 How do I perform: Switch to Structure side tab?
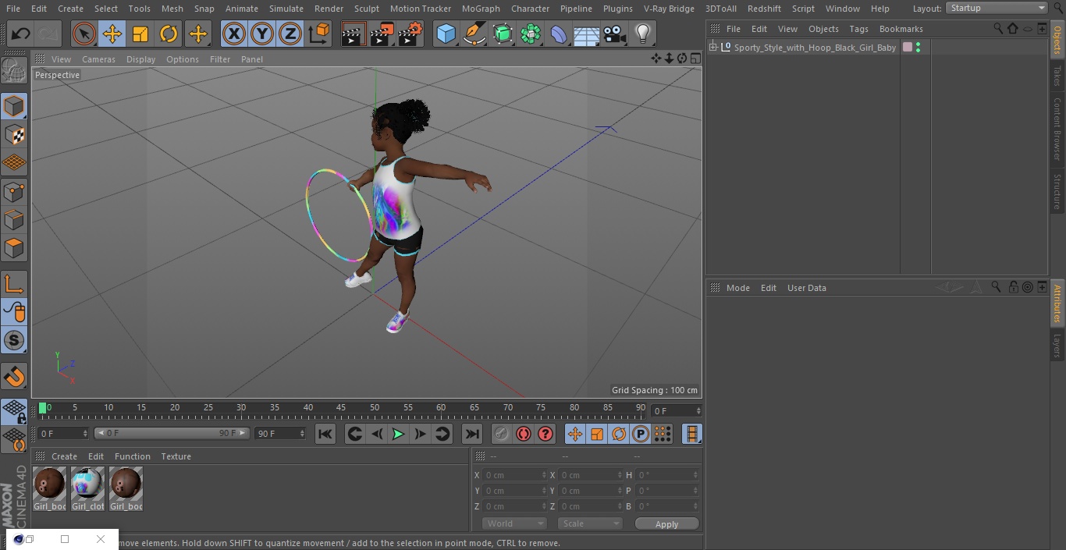[1057, 192]
